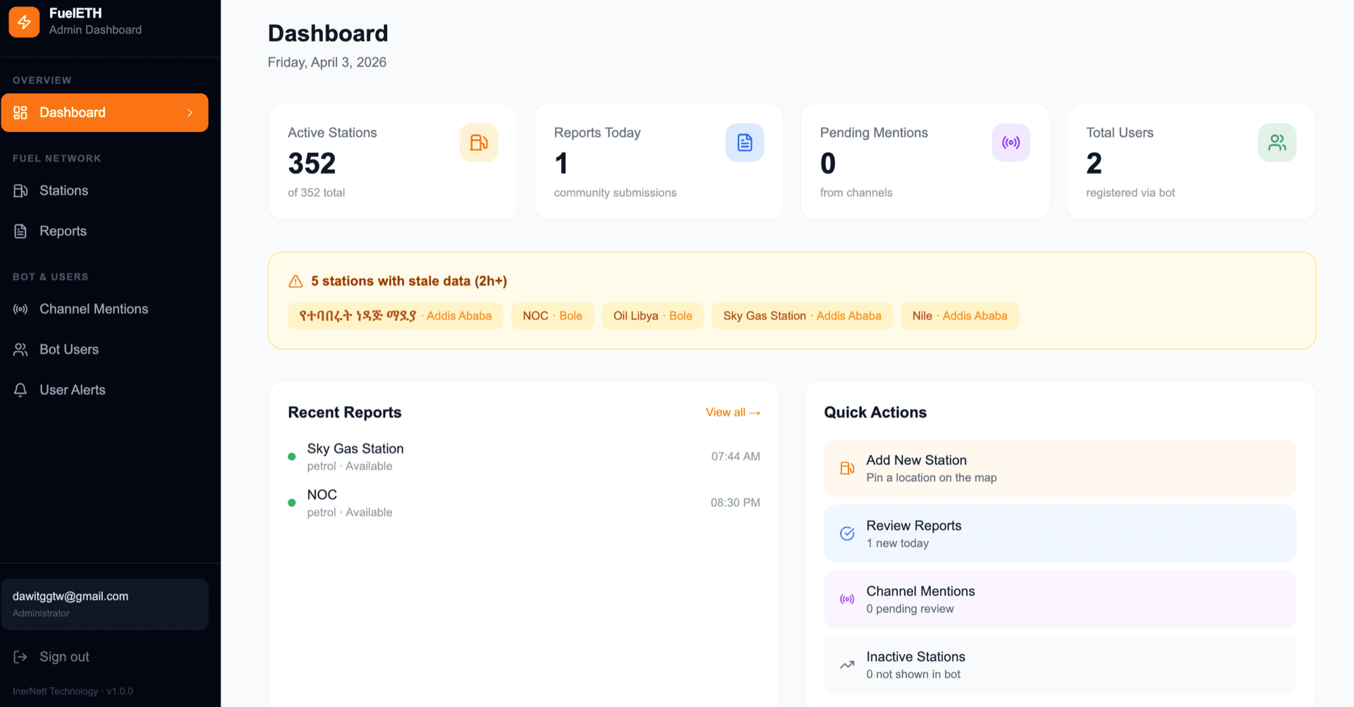Screen dimensions: 1354x707
Task: Select the Dashboard sidebar item
Action: click(x=104, y=113)
